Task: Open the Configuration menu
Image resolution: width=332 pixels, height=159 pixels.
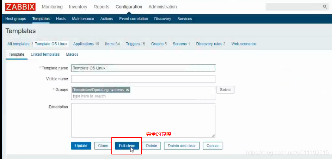Action: point(129,7)
